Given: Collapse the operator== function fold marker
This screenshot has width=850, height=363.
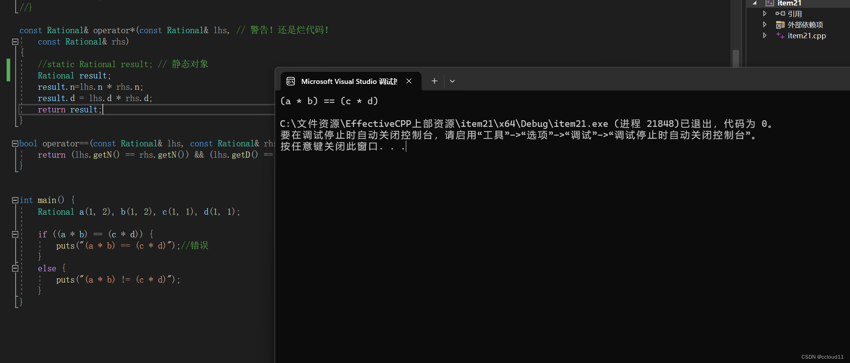Looking at the screenshot, I should tap(15, 144).
